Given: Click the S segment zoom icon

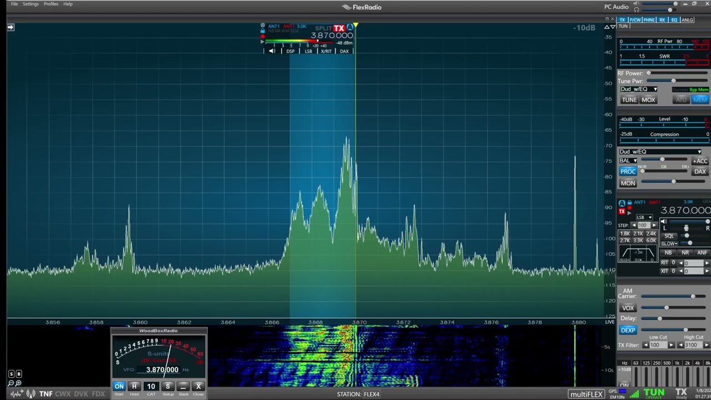Looking at the screenshot, I should point(11,374).
